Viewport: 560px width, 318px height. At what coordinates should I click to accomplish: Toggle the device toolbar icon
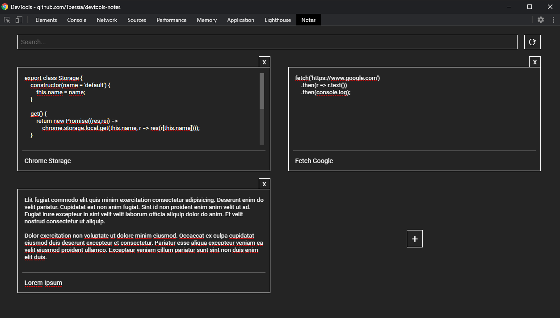click(19, 20)
